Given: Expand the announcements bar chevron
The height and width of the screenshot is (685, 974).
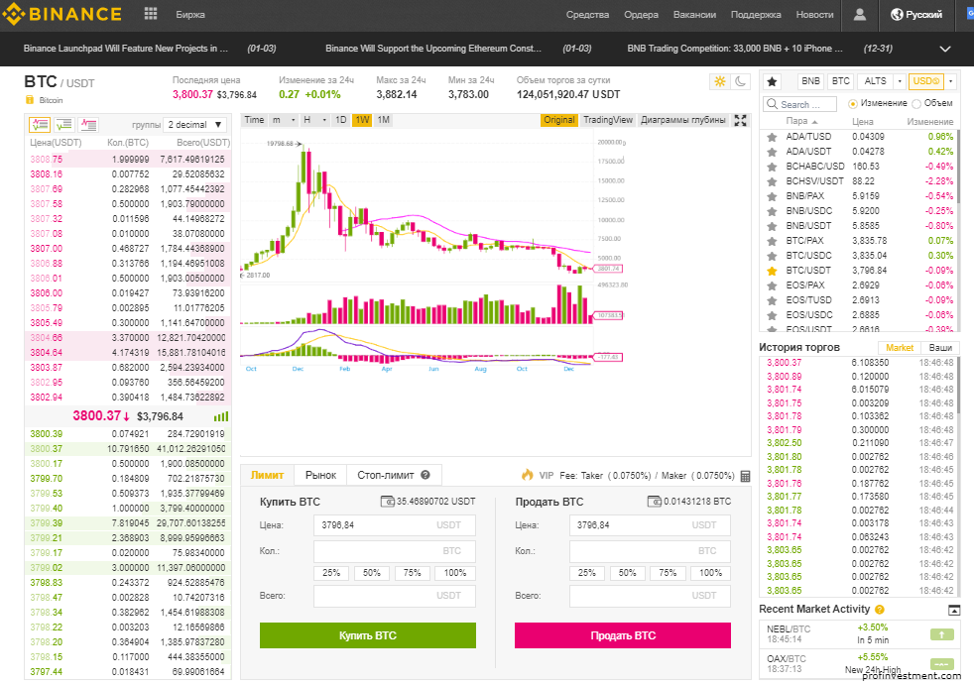Looking at the screenshot, I should 945,49.
